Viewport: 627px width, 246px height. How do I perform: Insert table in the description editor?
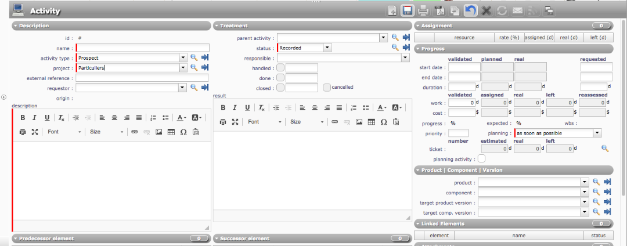pyautogui.click(x=171, y=132)
